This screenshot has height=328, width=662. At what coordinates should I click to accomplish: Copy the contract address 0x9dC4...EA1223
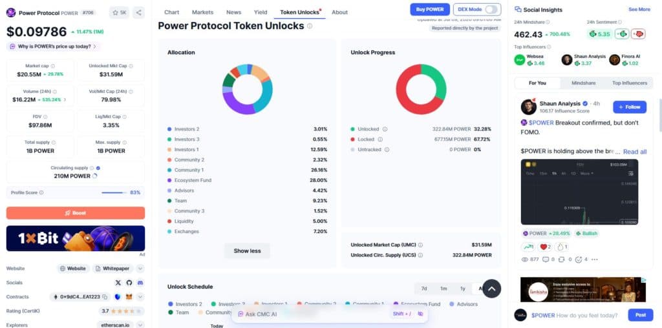(x=105, y=297)
